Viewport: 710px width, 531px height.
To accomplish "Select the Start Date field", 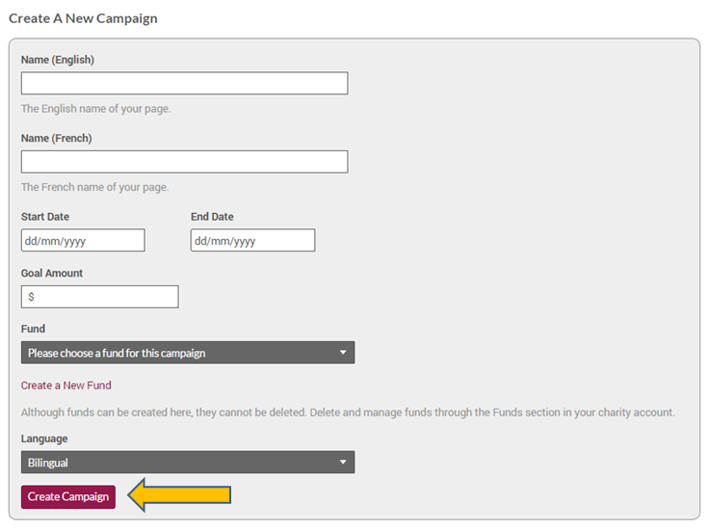I will [x=83, y=241].
